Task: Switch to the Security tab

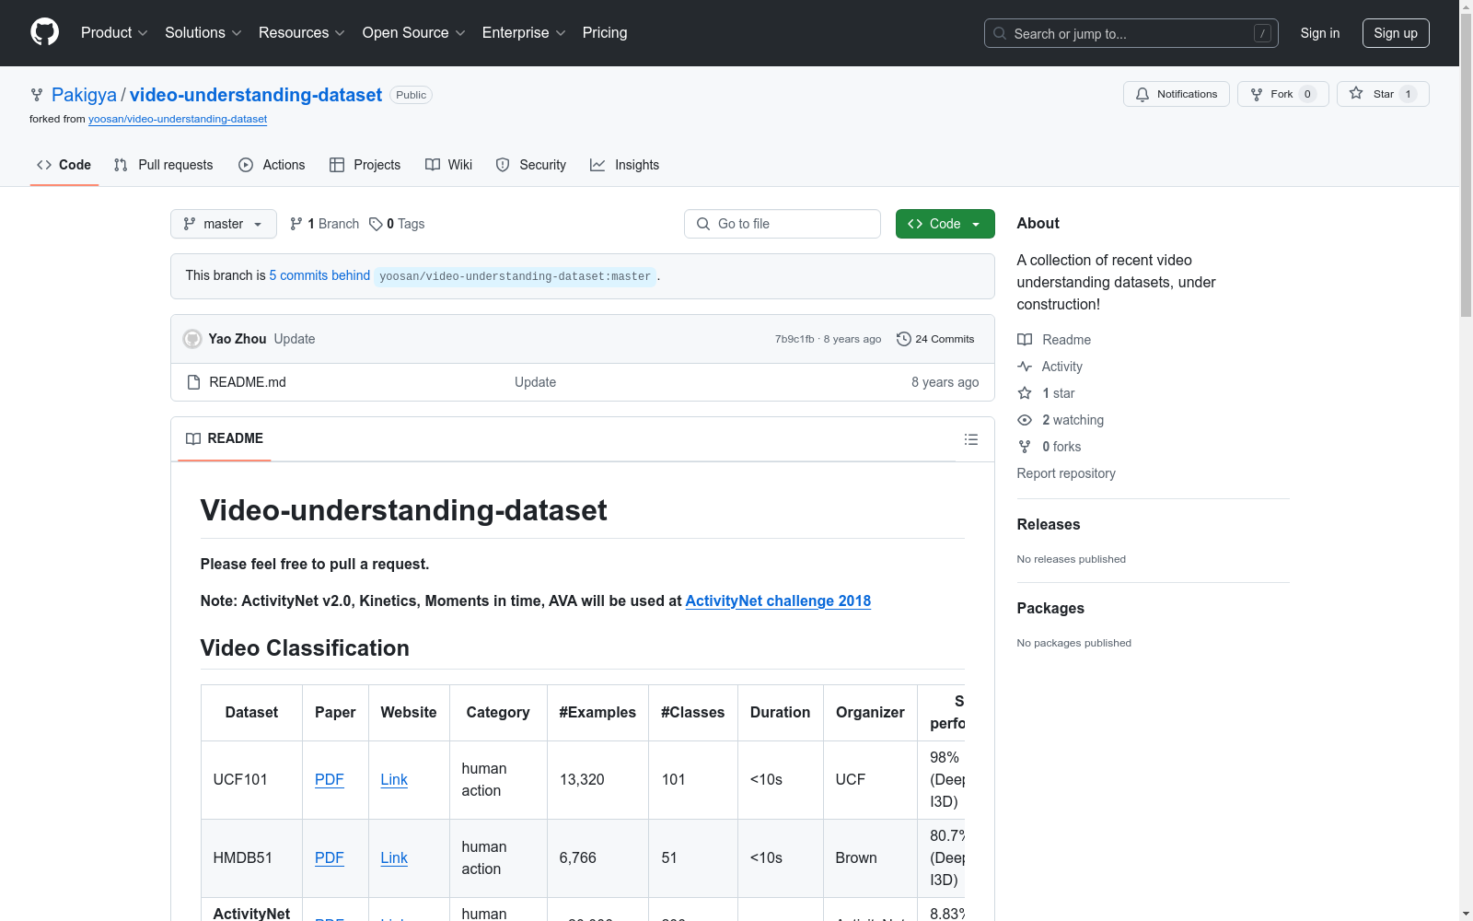Action: coord(530,165)
